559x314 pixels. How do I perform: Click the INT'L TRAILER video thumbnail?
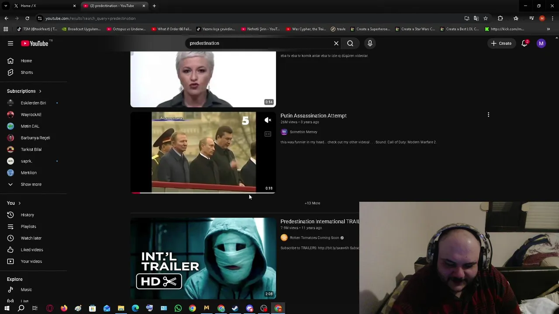(203, 258)
